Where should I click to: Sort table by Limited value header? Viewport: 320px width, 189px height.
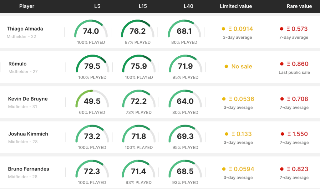pyautogui.click(x=236, y=6)
